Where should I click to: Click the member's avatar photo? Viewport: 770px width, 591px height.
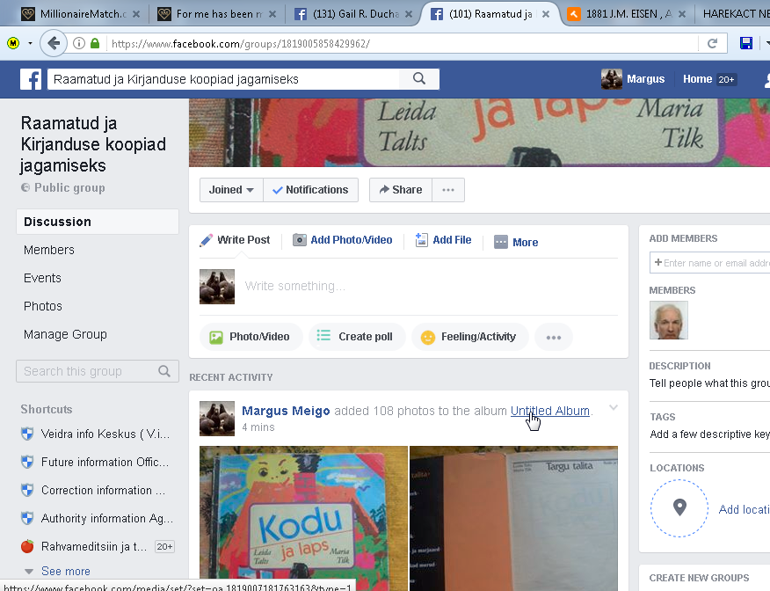(x=668, y=320)
